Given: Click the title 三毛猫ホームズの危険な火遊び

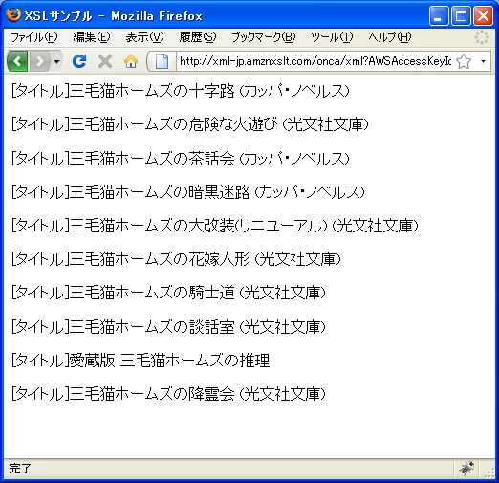Looking at the screenshot, I should tap(173, 124).
